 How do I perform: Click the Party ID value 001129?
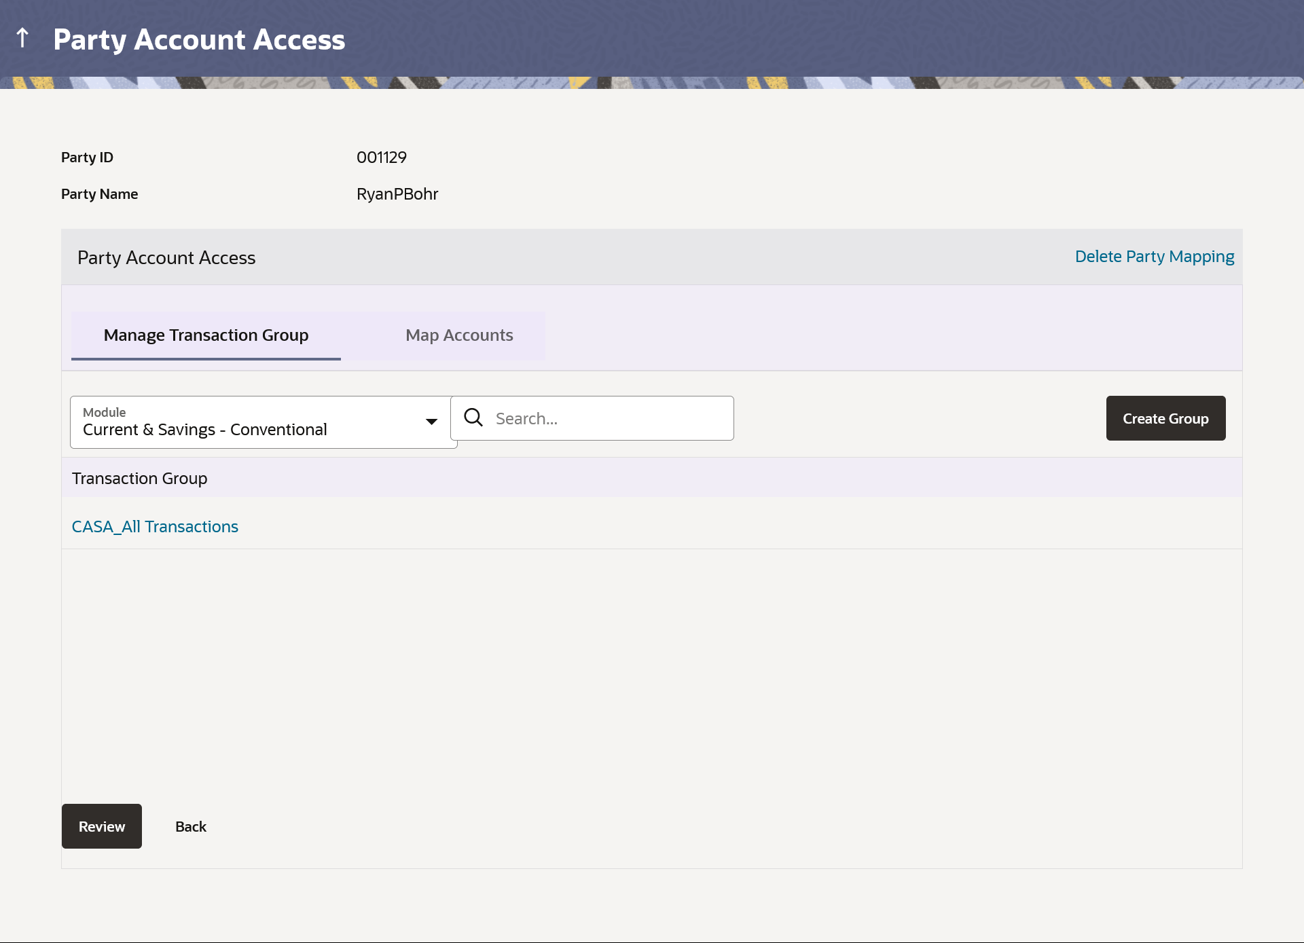click(x=382, y=158)
